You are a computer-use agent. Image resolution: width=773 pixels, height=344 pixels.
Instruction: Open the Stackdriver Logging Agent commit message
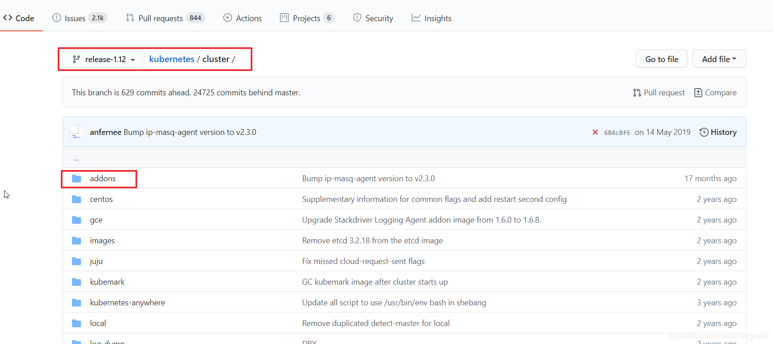422,219
